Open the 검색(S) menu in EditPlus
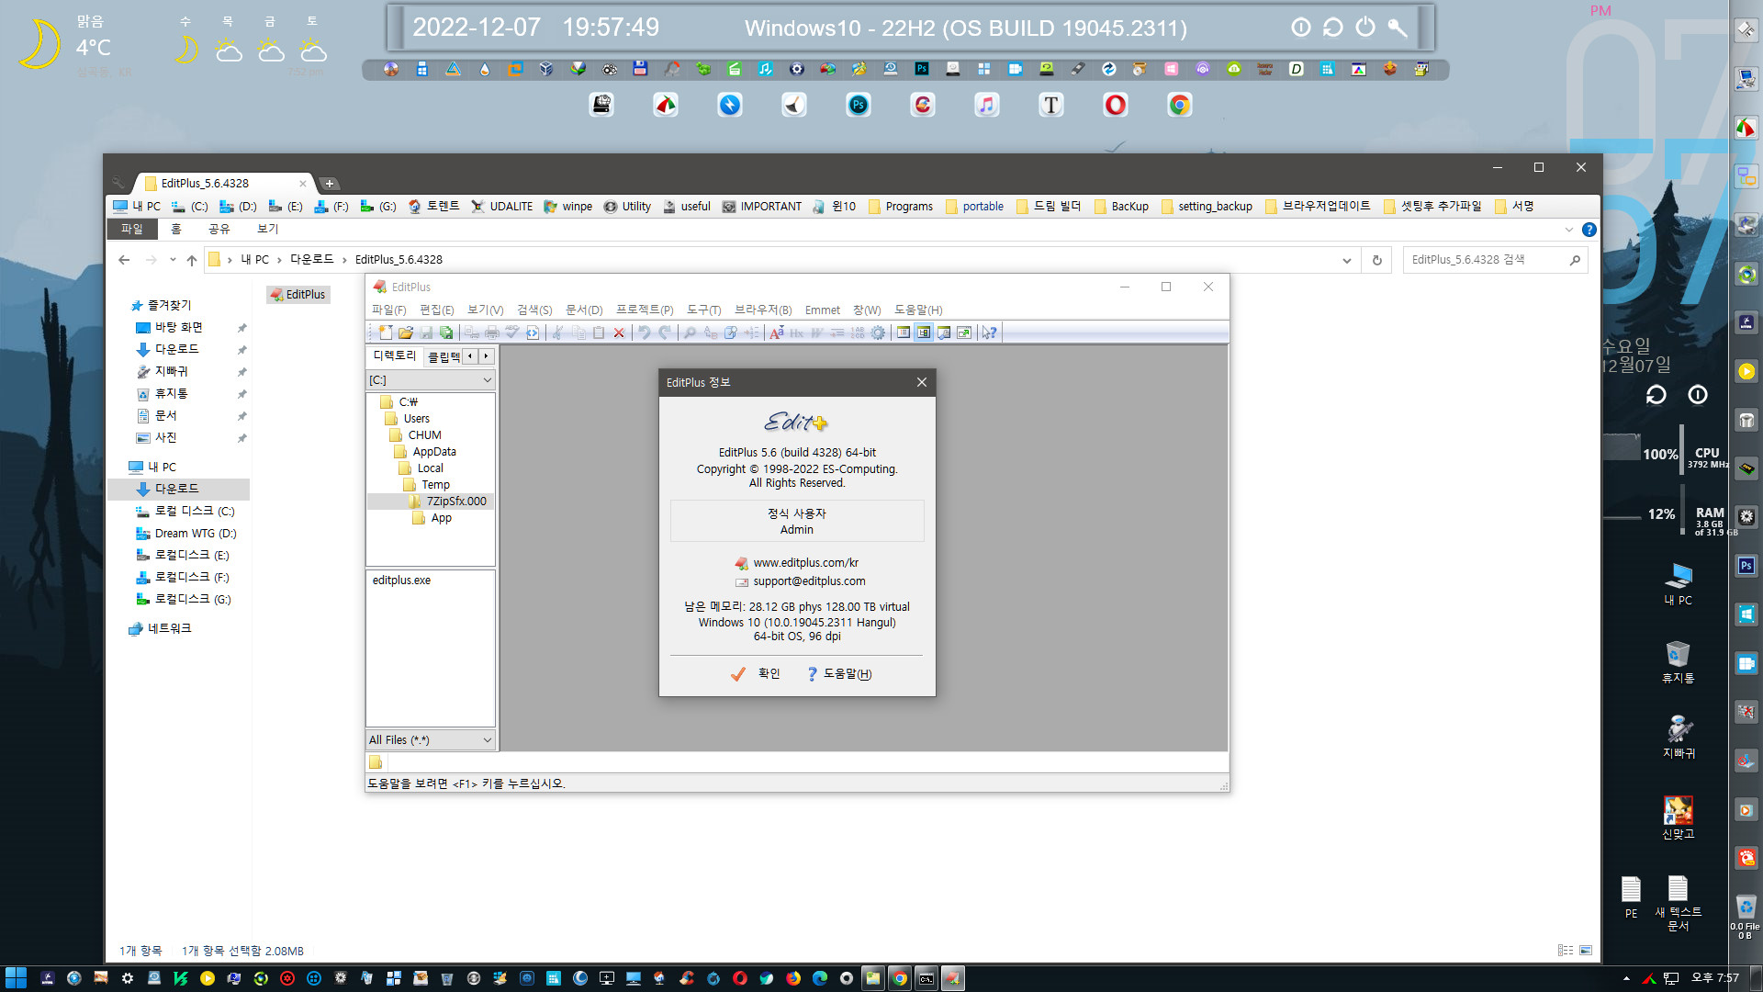Viewport: 1763px width, 992px height. pos(534,310)
